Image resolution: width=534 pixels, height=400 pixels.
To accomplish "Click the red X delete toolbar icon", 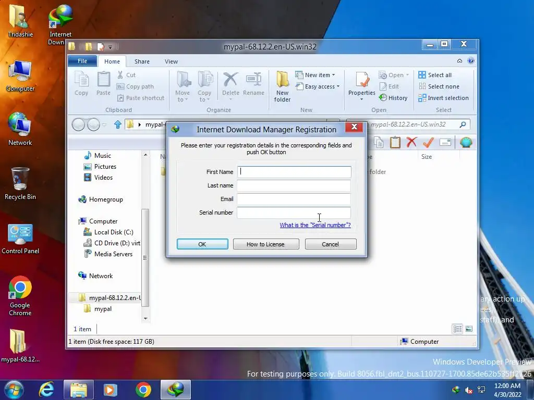I will (x=411, y=142).
